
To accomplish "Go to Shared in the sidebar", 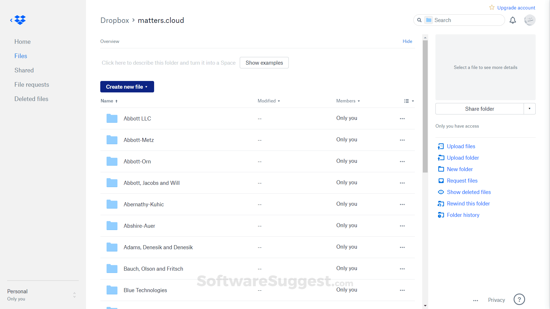I will [24, 70].
